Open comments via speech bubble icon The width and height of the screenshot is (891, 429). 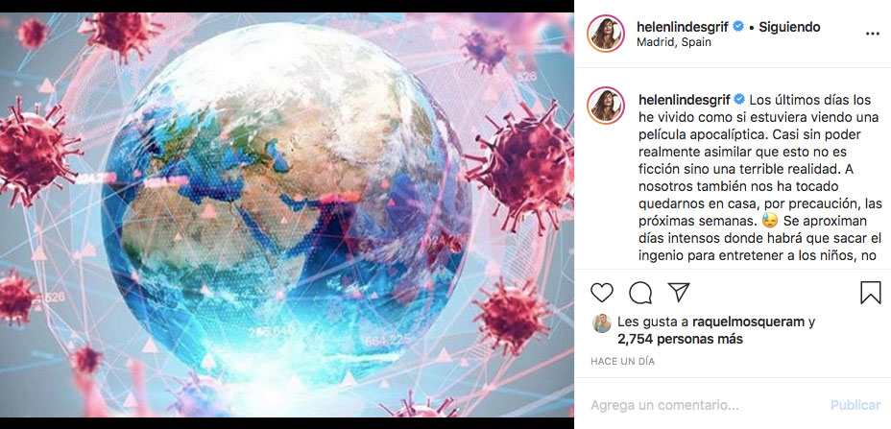click(640, 292)
